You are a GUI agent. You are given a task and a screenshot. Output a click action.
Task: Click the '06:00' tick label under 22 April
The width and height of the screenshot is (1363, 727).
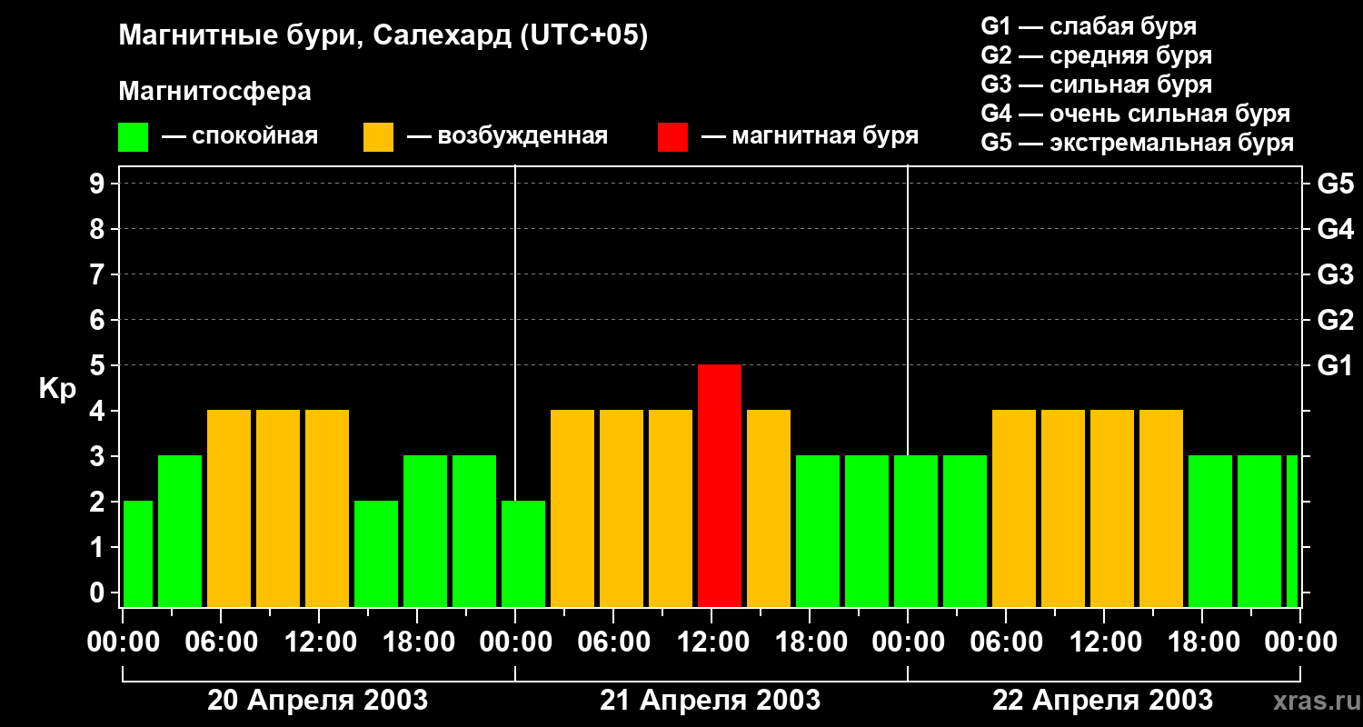click(x=1006, y=642)
